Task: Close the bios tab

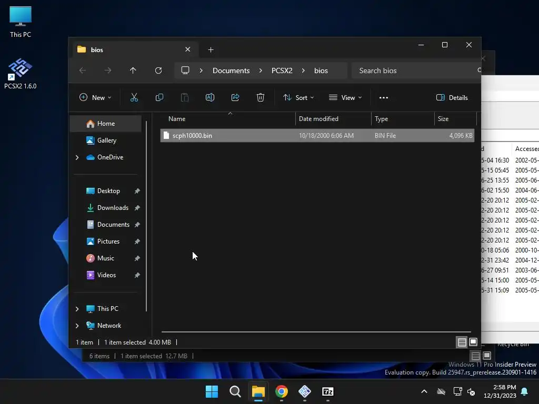Action: click(188, 49)
